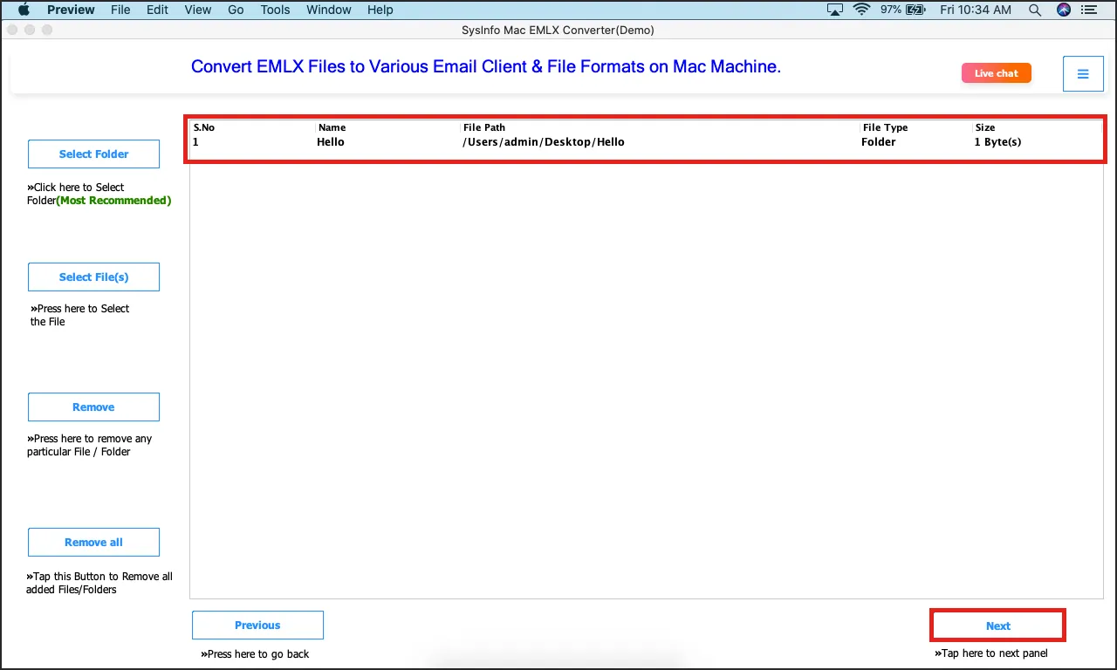1117x670 pixels.
Task: Open the Edit menu
Action: 158,10
